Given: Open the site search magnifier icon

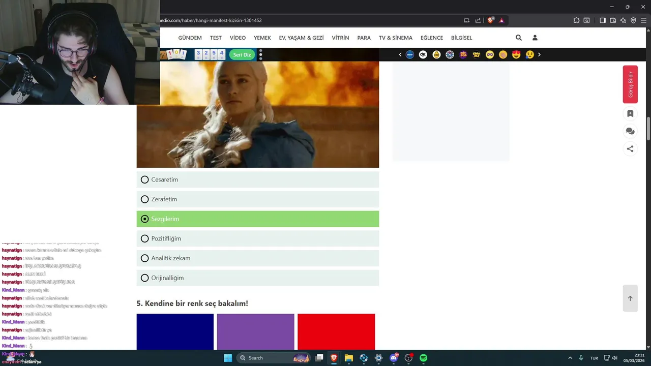Looking at the screenshot, I should tap(519, 38).
